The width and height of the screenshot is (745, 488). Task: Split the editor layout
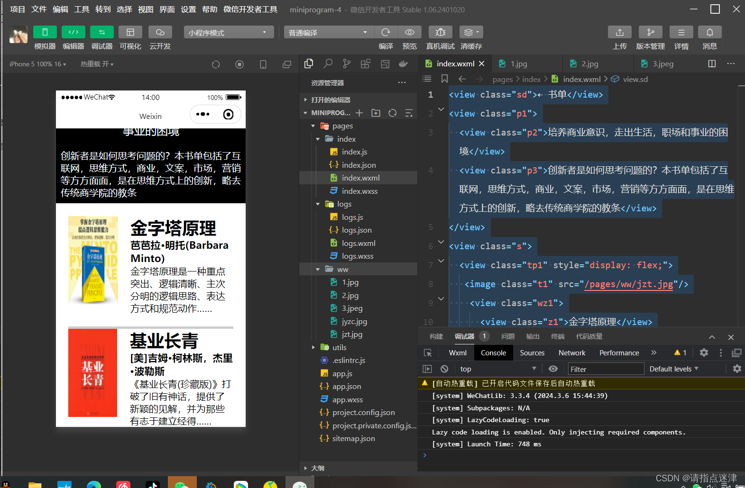coord(712,63)
